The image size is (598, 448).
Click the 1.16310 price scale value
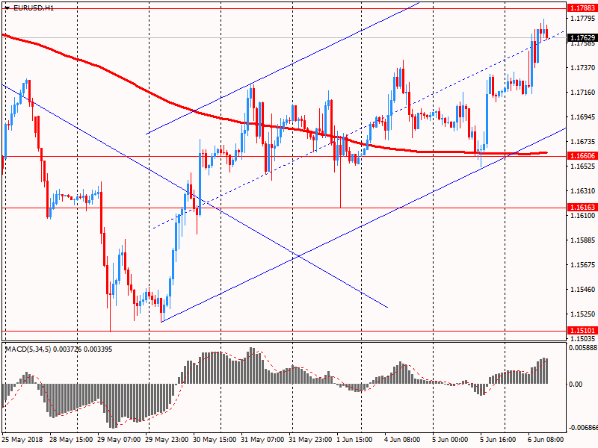(x=582, y=190)
